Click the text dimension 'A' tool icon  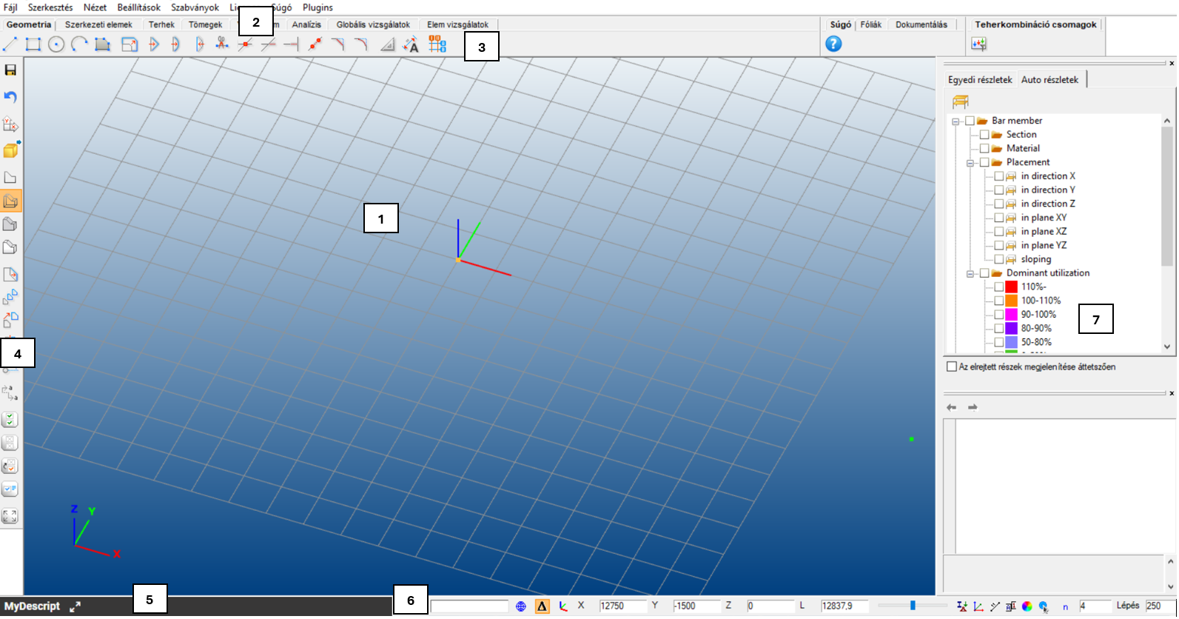[410, 44]
